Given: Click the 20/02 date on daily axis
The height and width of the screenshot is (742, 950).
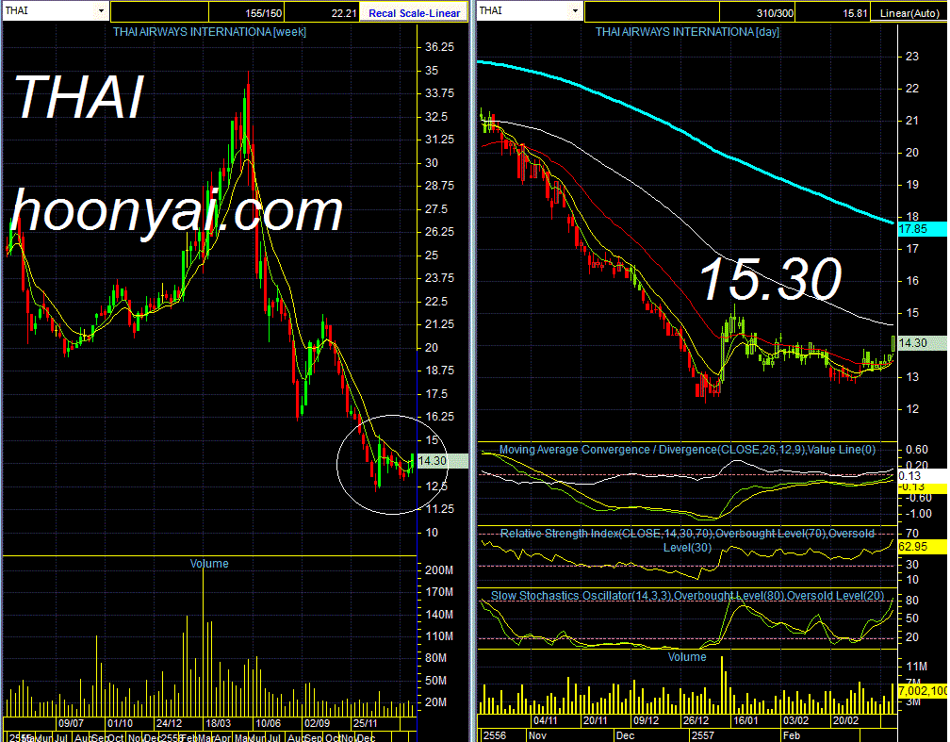Looking at the screenshot, I should coord(845,720).
